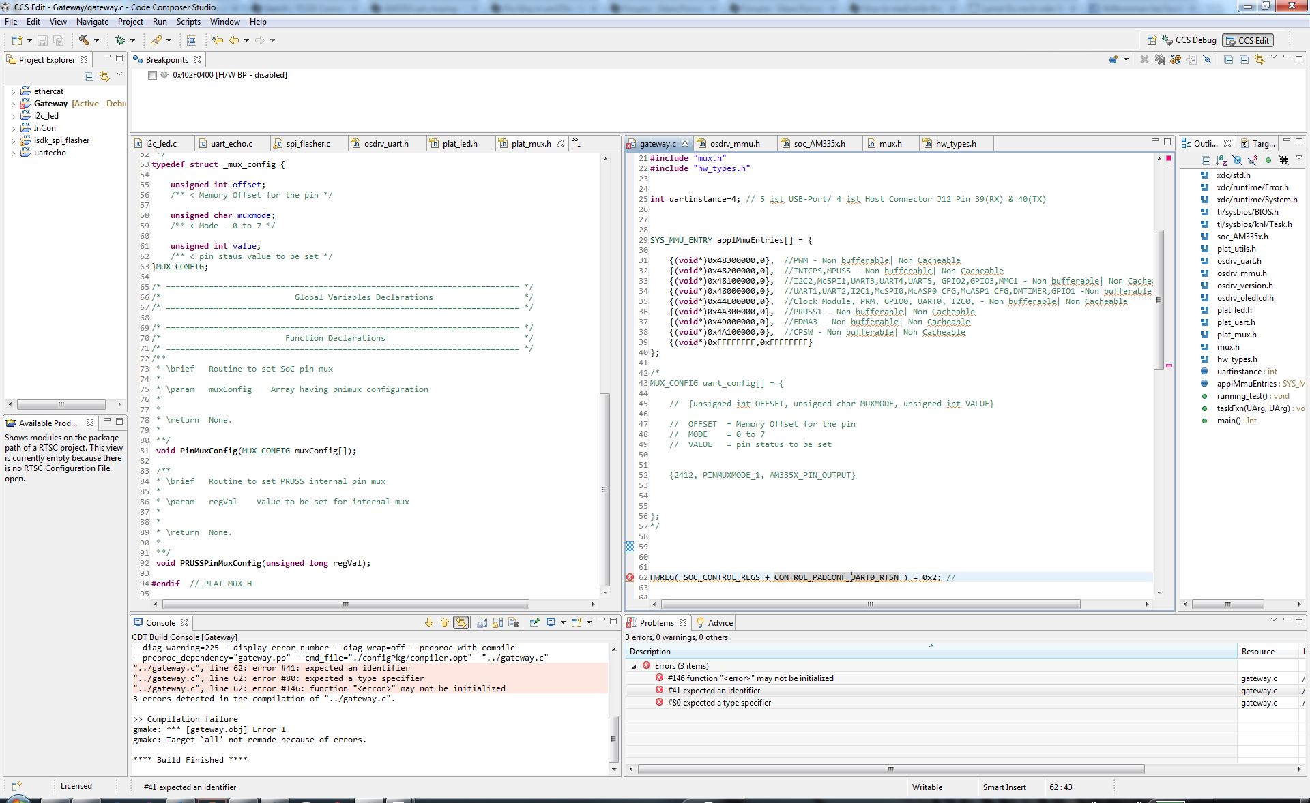Switch to osdrv_mmu.h editor tab

coord(733,144)
